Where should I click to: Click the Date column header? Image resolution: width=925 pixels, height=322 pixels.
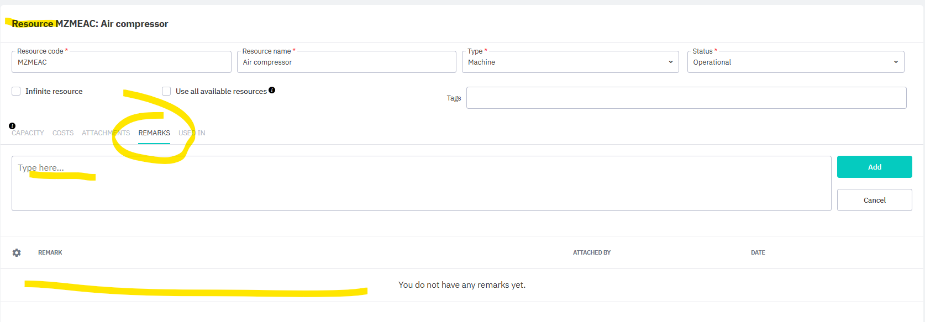pyautogui.click(x=758, y=252)
